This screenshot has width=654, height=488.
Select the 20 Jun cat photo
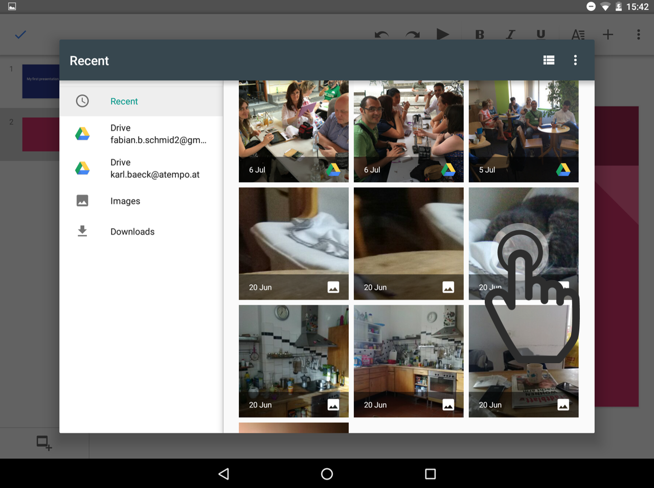[524, 243]
